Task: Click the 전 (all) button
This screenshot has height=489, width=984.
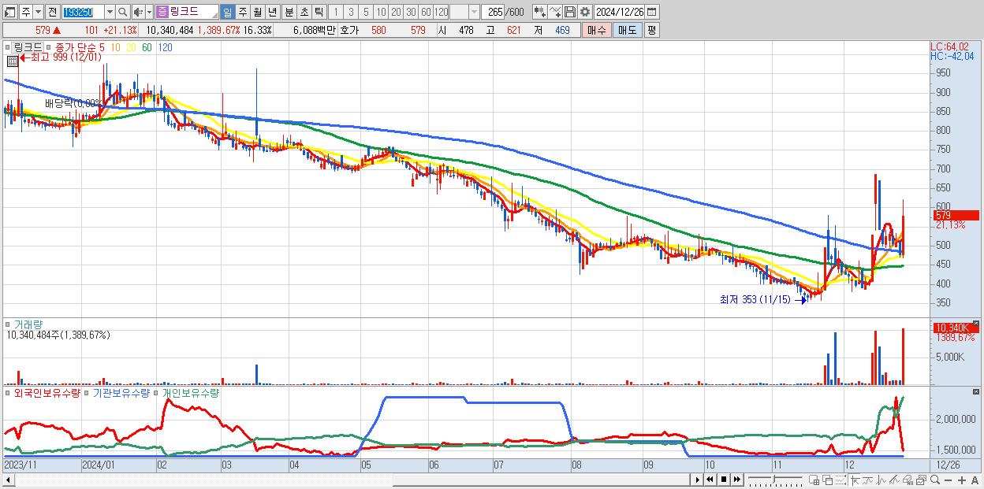Action: (52, 13)
